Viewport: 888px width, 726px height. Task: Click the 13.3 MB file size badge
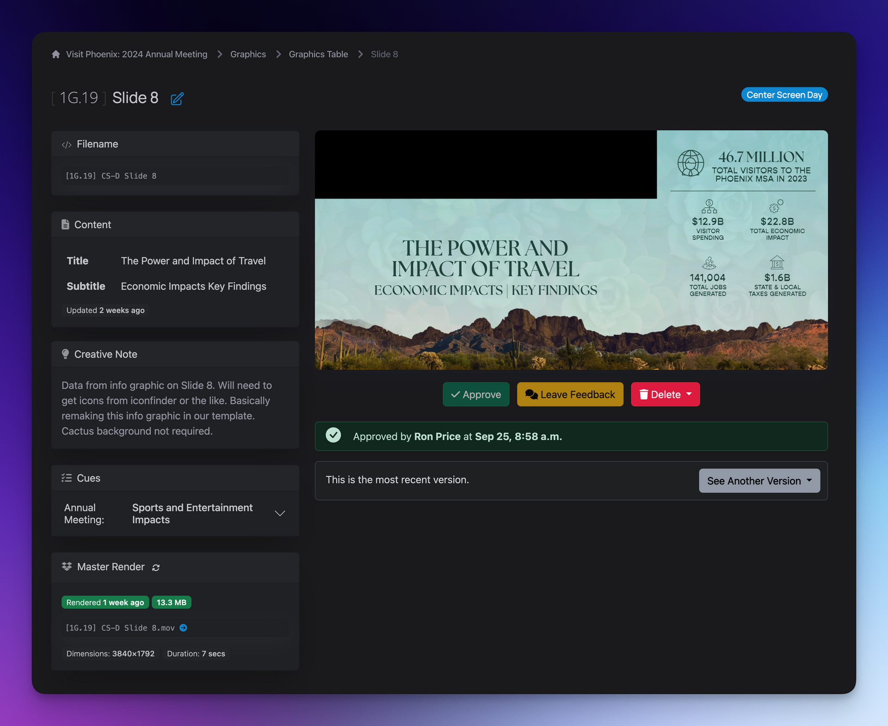click(172, 602)
